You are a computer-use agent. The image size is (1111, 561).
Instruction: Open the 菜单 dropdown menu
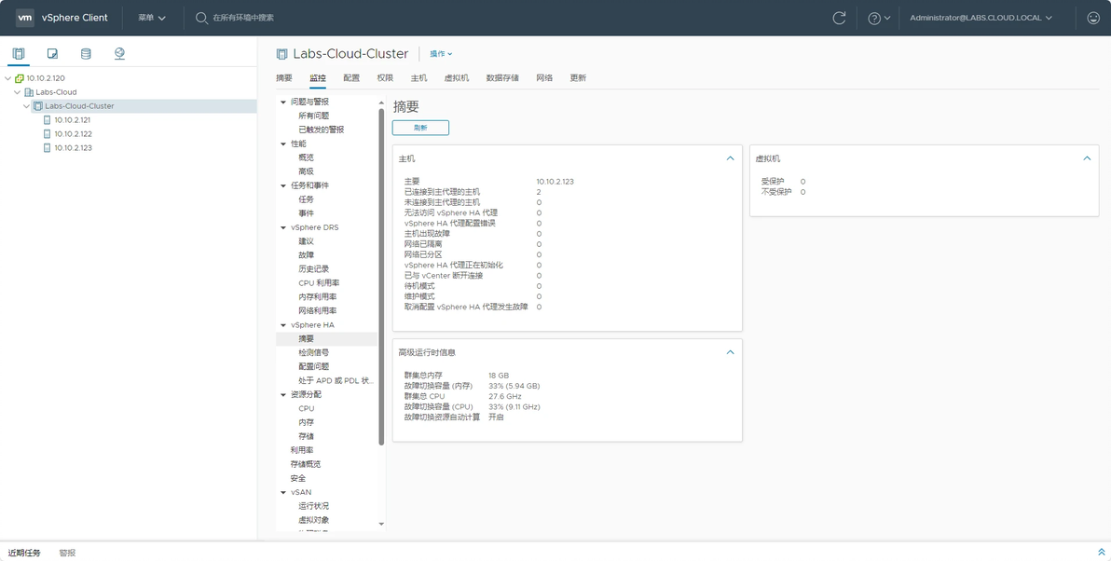(x=152, y=18)
